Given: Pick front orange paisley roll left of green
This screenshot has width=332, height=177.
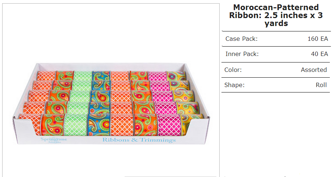Looking at the screenshot, I should pos(52,125).
